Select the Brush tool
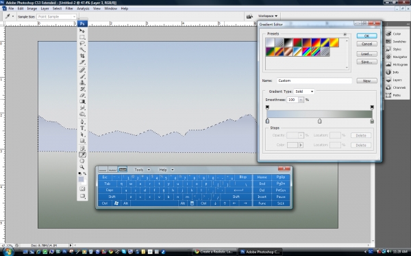The image size is (411, 256). point(82,76)
